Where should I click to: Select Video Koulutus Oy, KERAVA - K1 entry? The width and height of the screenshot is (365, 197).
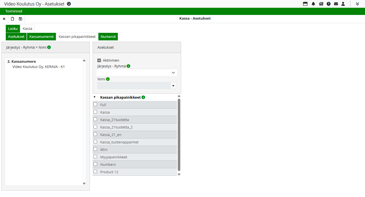point(38,67)
